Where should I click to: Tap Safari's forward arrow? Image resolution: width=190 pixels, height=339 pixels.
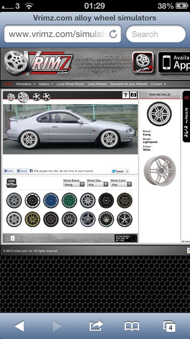point(57,326)
